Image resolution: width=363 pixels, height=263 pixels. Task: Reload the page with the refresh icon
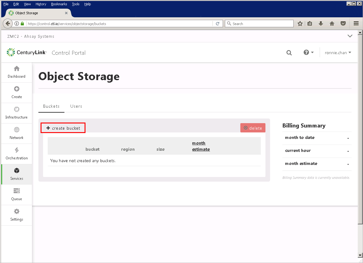coord(218,24)
